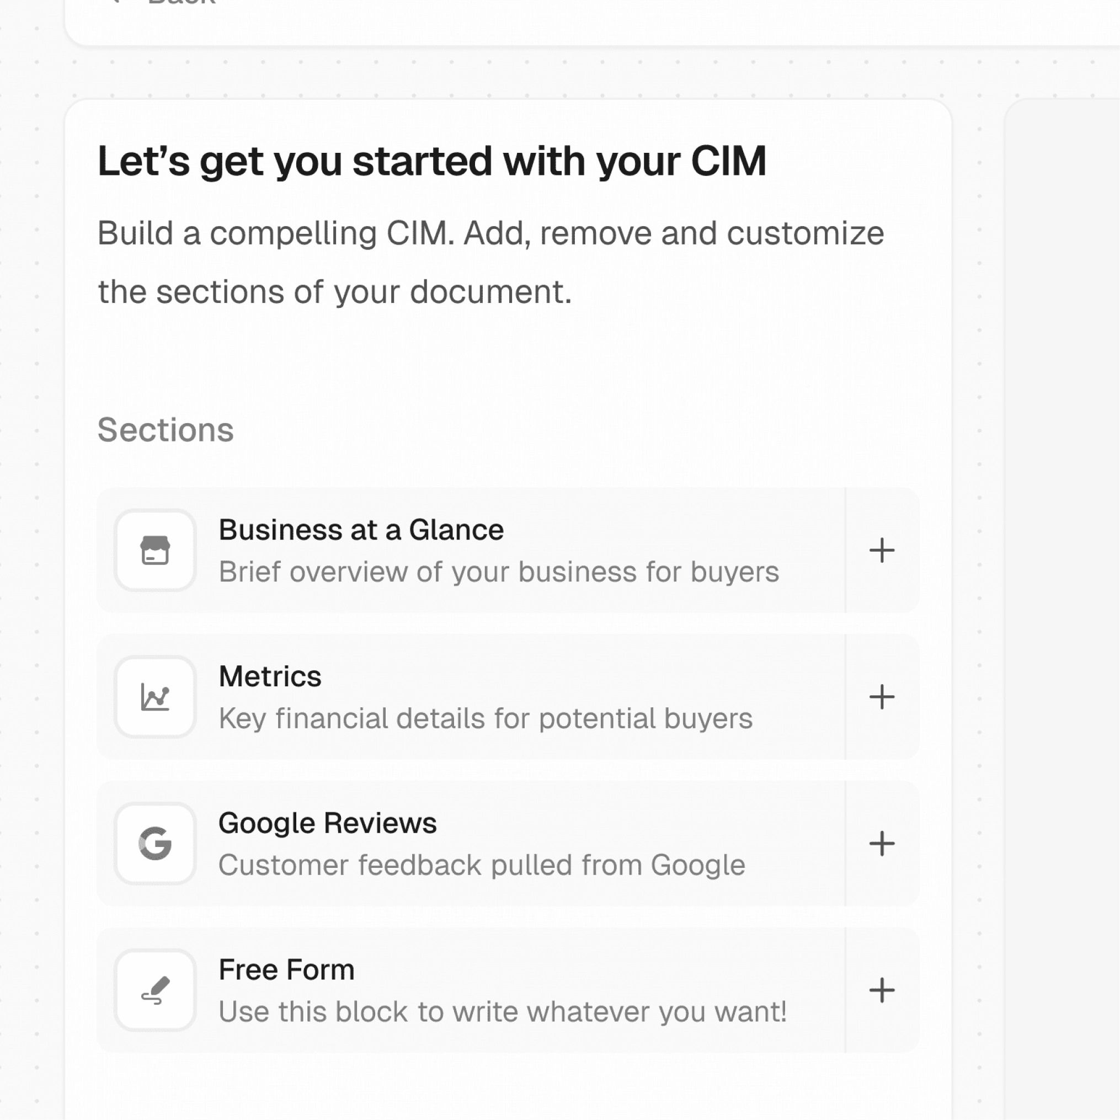Select the Metrics section title

pos(270,676)
